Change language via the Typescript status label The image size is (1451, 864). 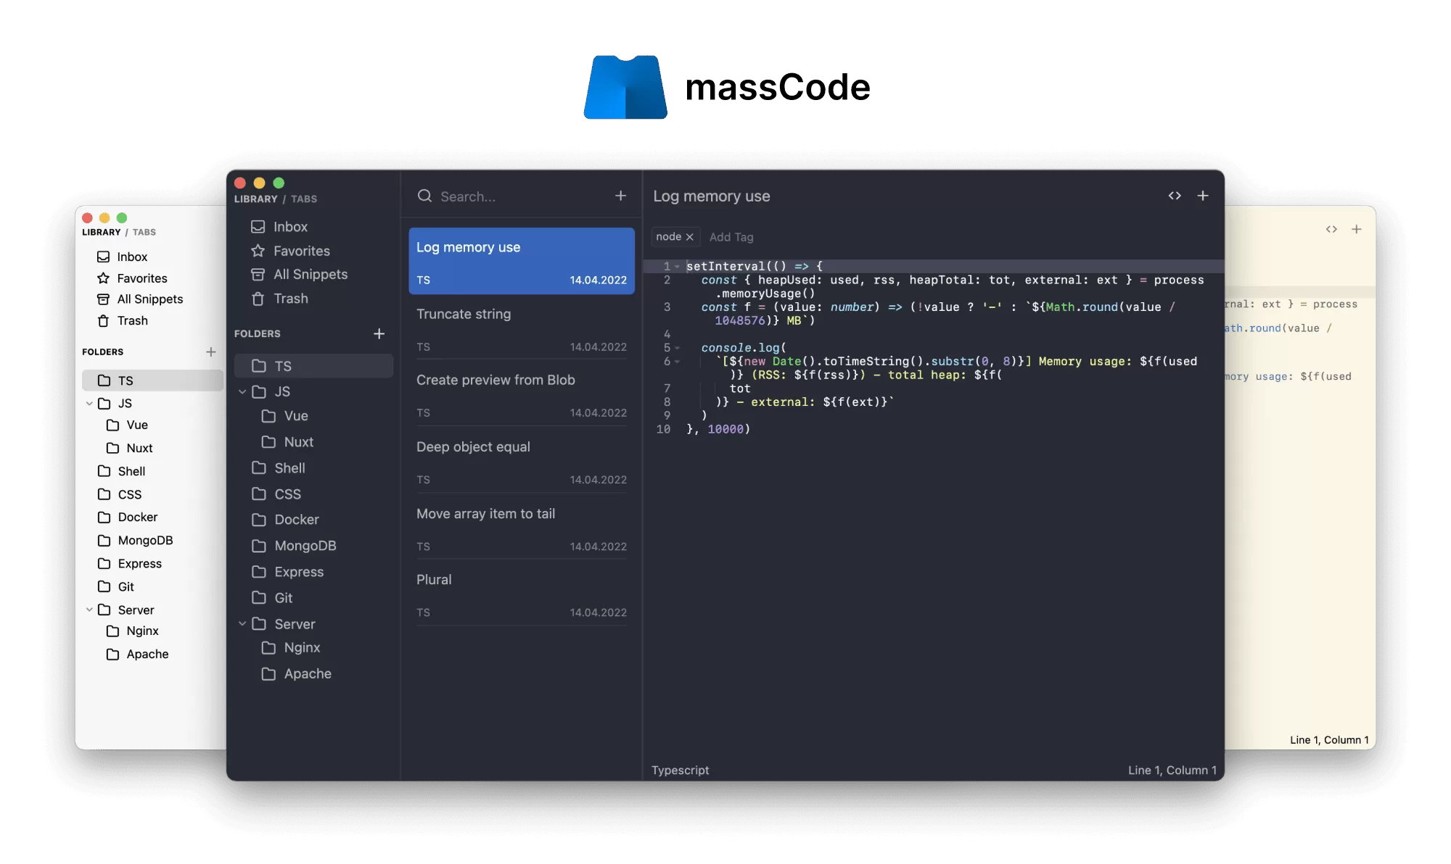[680, 770]
